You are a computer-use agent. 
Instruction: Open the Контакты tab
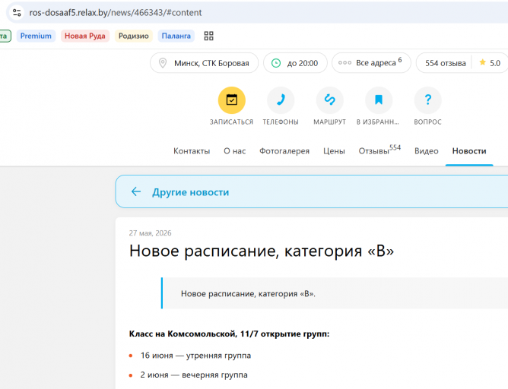(192, 151)
